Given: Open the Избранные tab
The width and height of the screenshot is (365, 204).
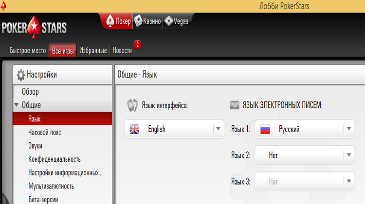Looking at the screenshot, I should point(93,51).
